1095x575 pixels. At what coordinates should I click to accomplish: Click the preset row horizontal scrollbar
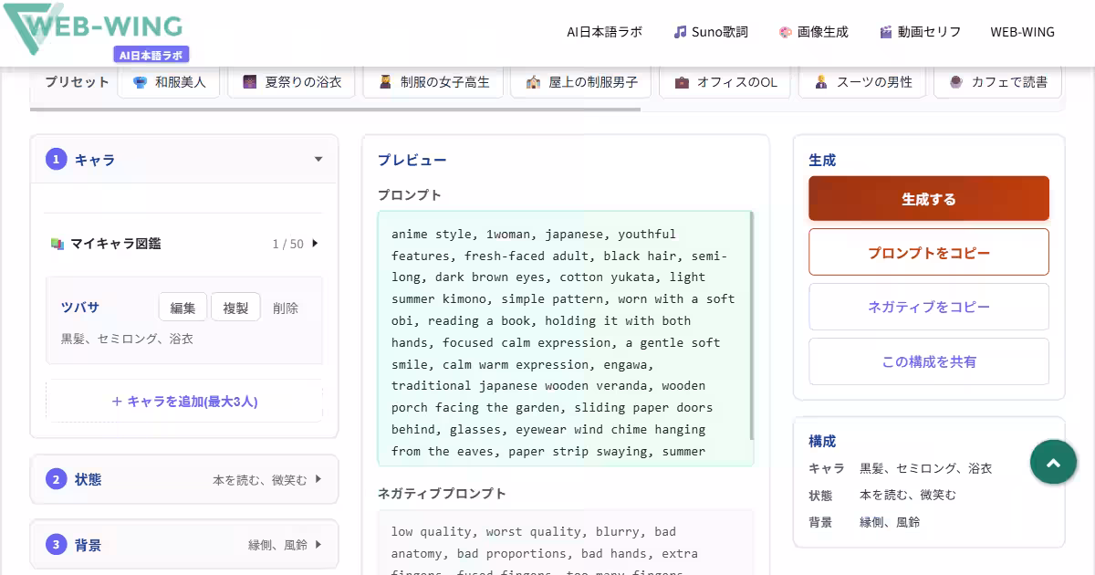pos(335,109)
